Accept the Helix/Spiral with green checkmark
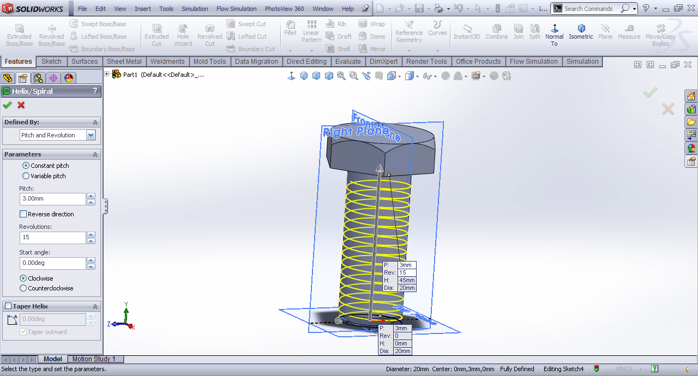 7,105
